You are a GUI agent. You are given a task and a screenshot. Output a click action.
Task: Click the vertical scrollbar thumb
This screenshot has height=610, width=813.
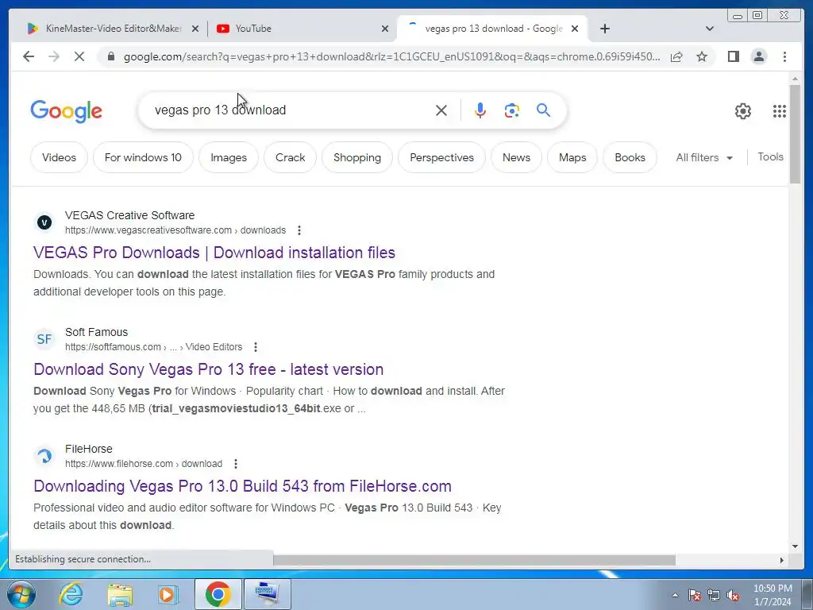tap(795, 133)
